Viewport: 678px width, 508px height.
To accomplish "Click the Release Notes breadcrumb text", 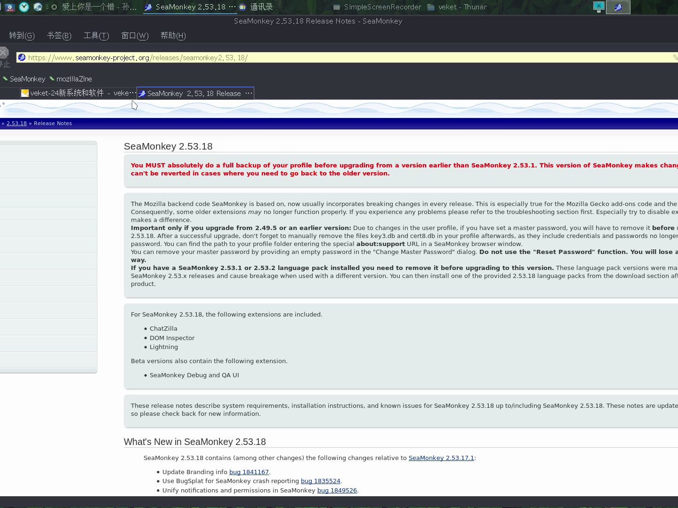I will click(x=53, y=123).
